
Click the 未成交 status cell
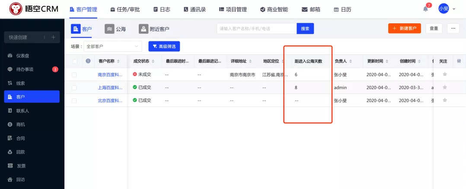click(142, 75)
